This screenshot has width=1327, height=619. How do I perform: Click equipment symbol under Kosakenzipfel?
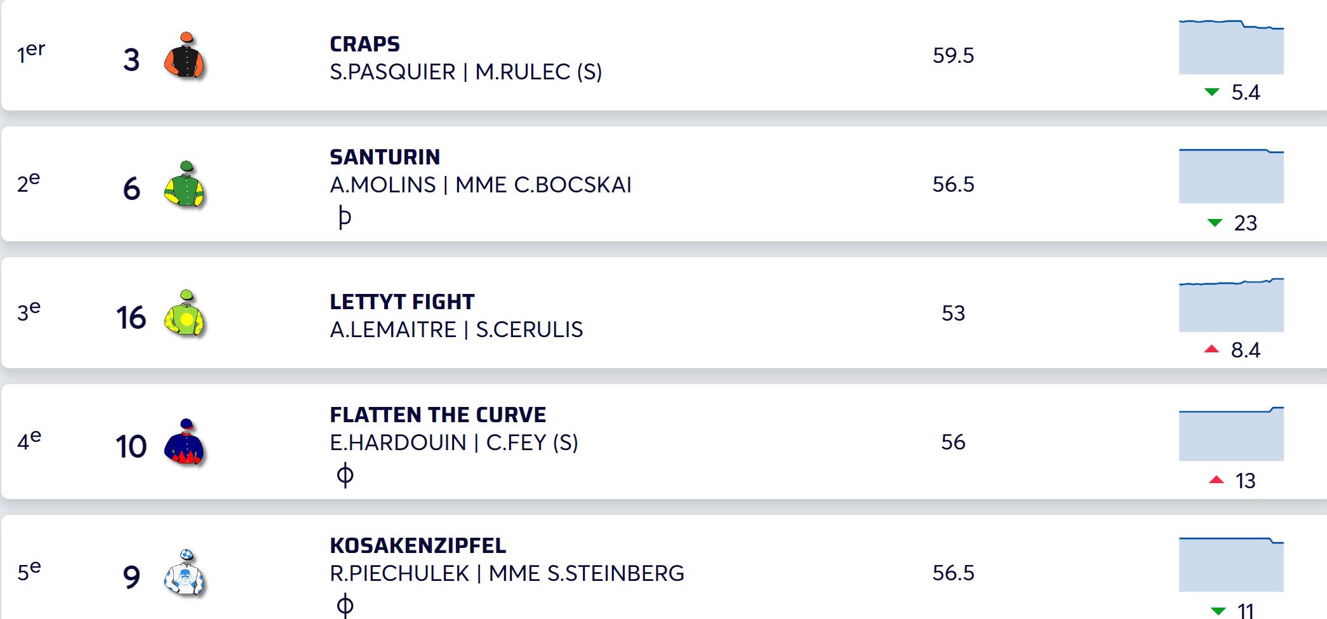[345, 605]
